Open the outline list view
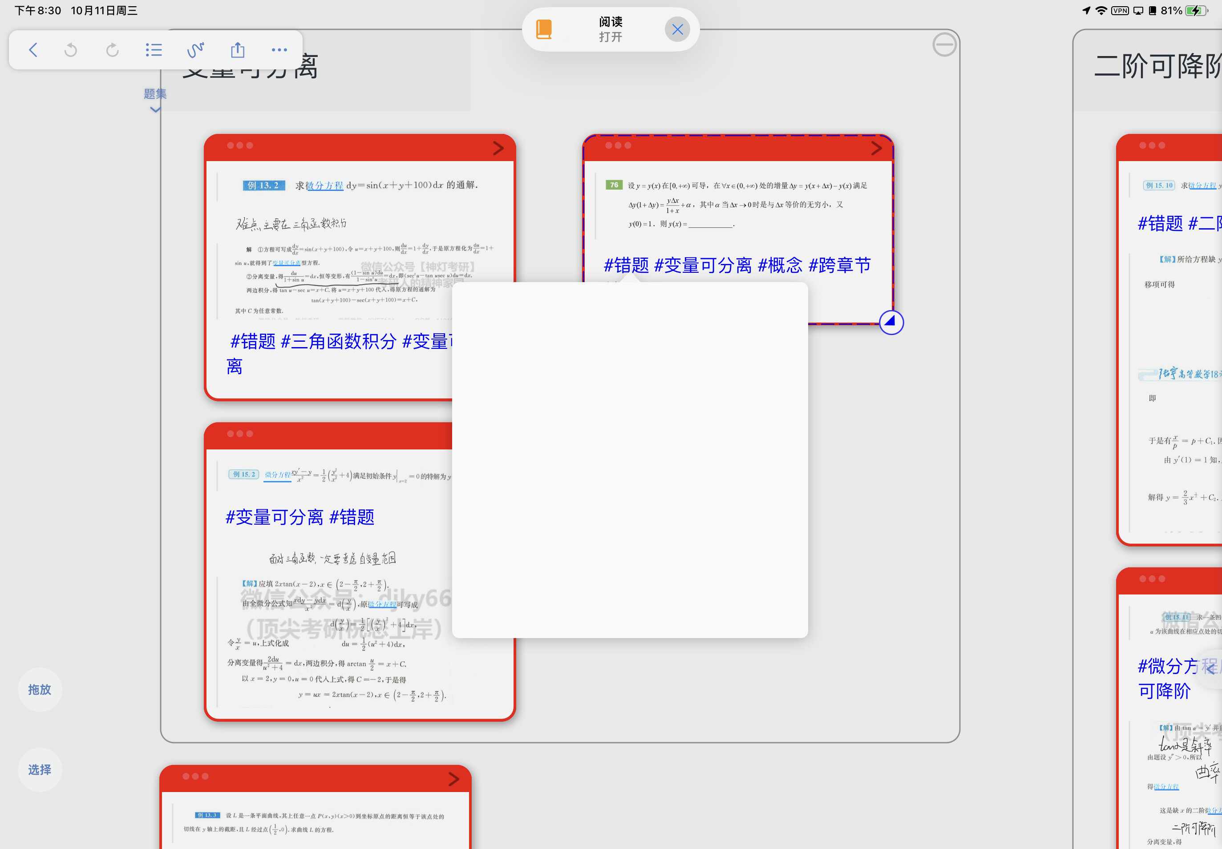Screen dimensions: 1222x849 (x=154, y=50)
